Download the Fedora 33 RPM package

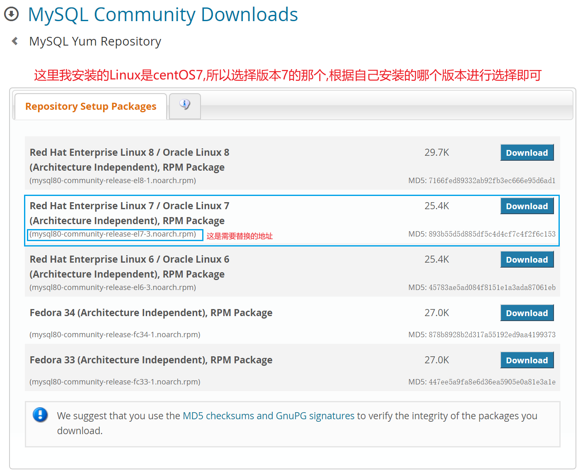coord(527,360)
